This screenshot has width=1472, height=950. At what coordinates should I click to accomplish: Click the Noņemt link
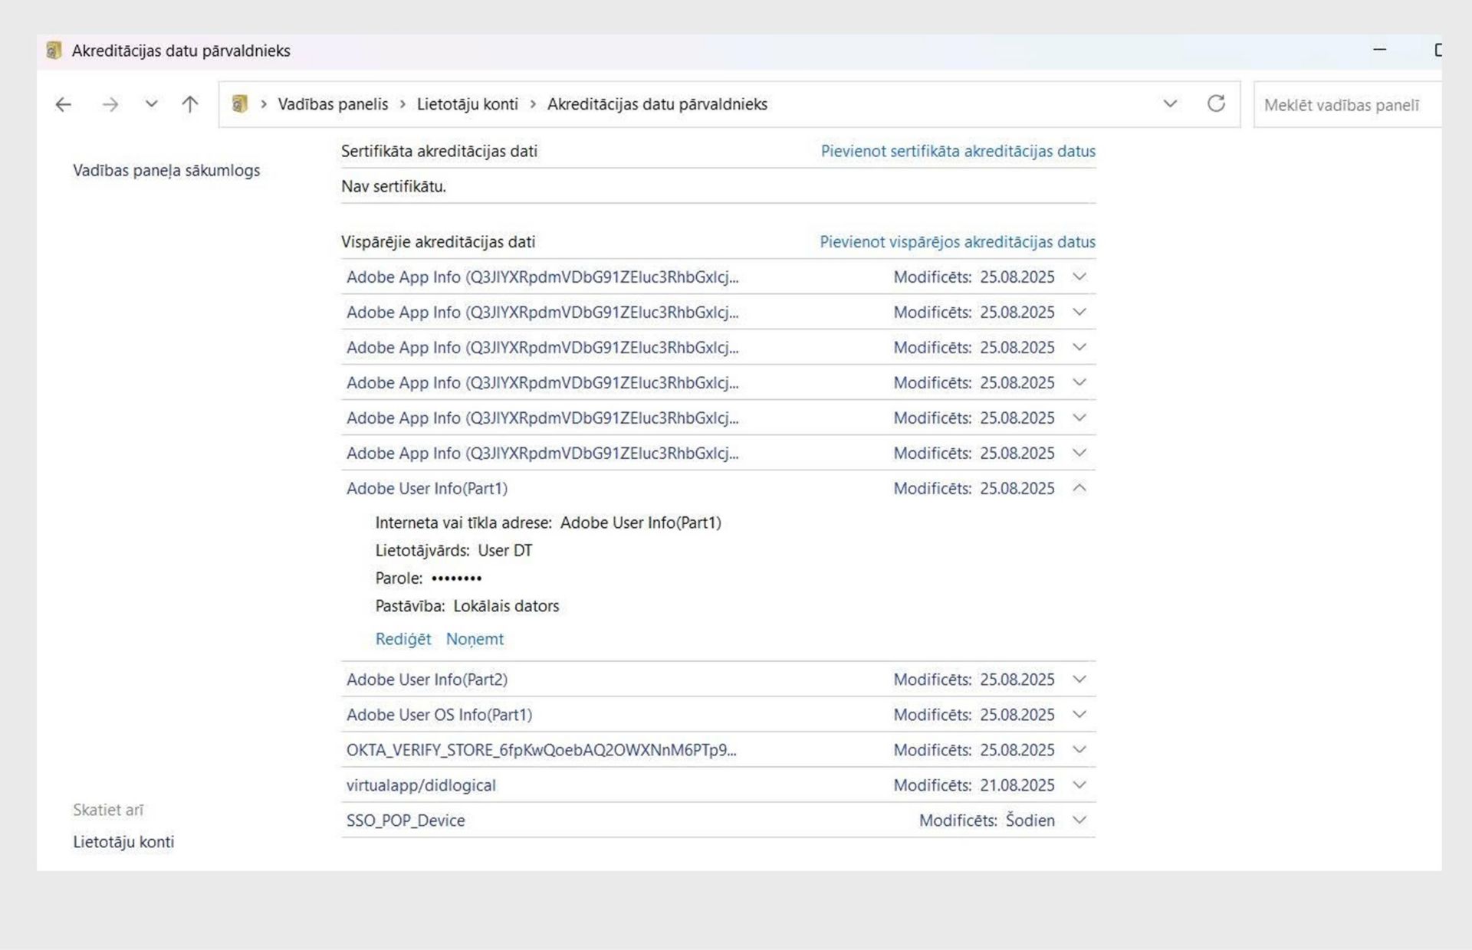475,639
